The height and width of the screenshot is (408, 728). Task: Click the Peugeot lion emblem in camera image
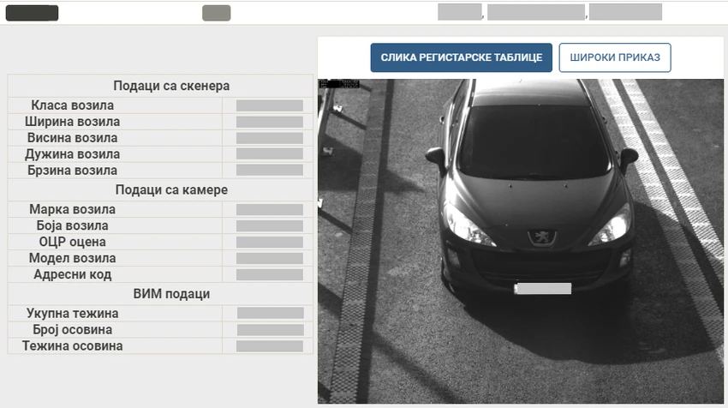tap(541, 237)
